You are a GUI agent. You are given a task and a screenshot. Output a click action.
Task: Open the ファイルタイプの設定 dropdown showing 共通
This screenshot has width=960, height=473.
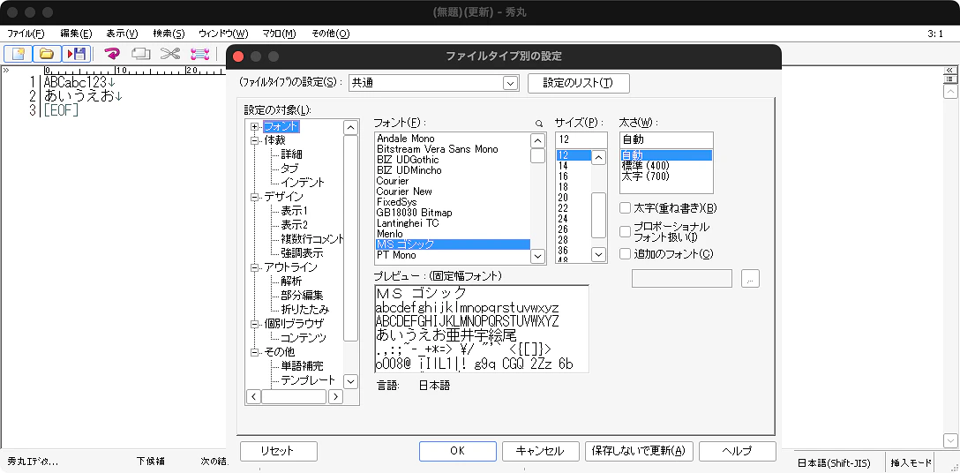(x=433, y=83)
